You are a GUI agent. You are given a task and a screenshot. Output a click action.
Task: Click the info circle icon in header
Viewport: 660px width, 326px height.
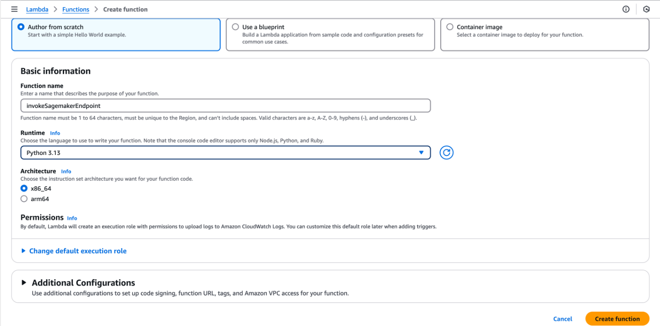[x=626, y=9]
